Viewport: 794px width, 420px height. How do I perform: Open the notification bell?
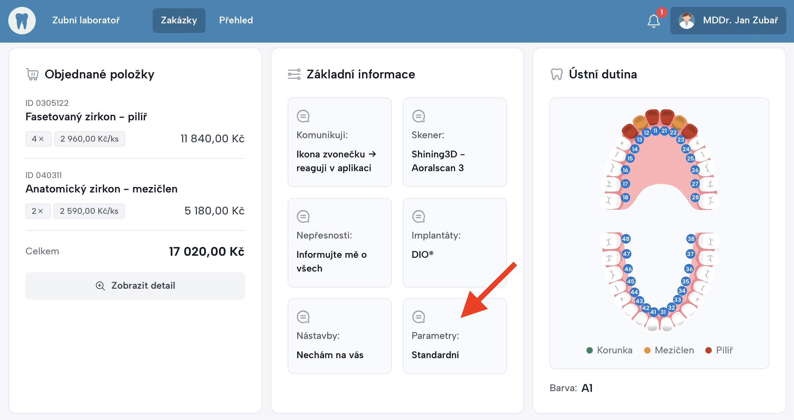point(653,21)
